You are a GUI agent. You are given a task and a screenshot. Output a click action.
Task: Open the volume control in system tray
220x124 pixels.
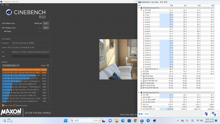coord(201,121)
